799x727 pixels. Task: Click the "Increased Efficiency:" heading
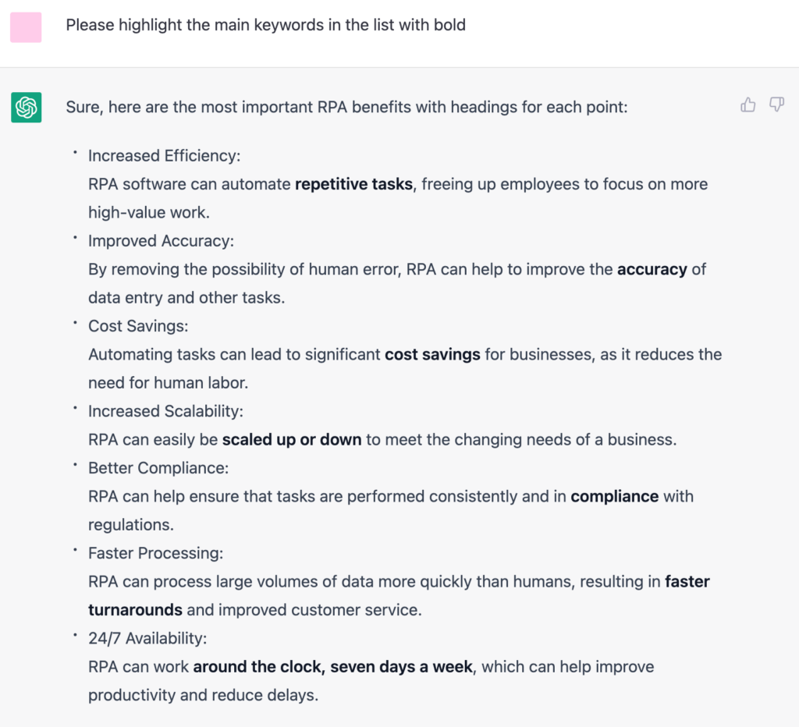[x=164, y=156]
